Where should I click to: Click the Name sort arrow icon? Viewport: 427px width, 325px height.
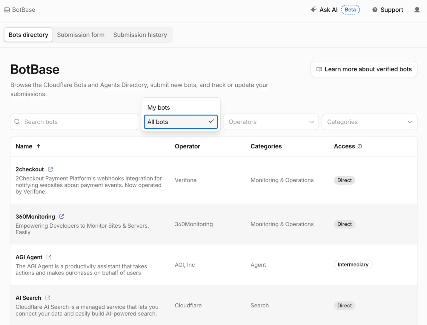coord(39,146)
